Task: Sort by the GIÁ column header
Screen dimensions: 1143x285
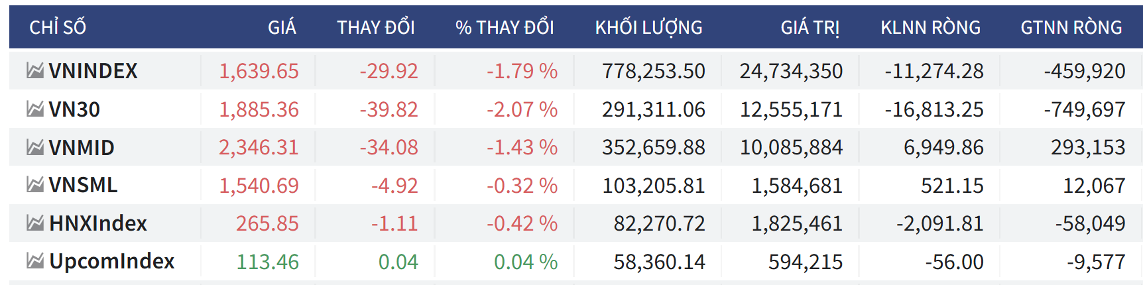Action: tap(282, 28)
